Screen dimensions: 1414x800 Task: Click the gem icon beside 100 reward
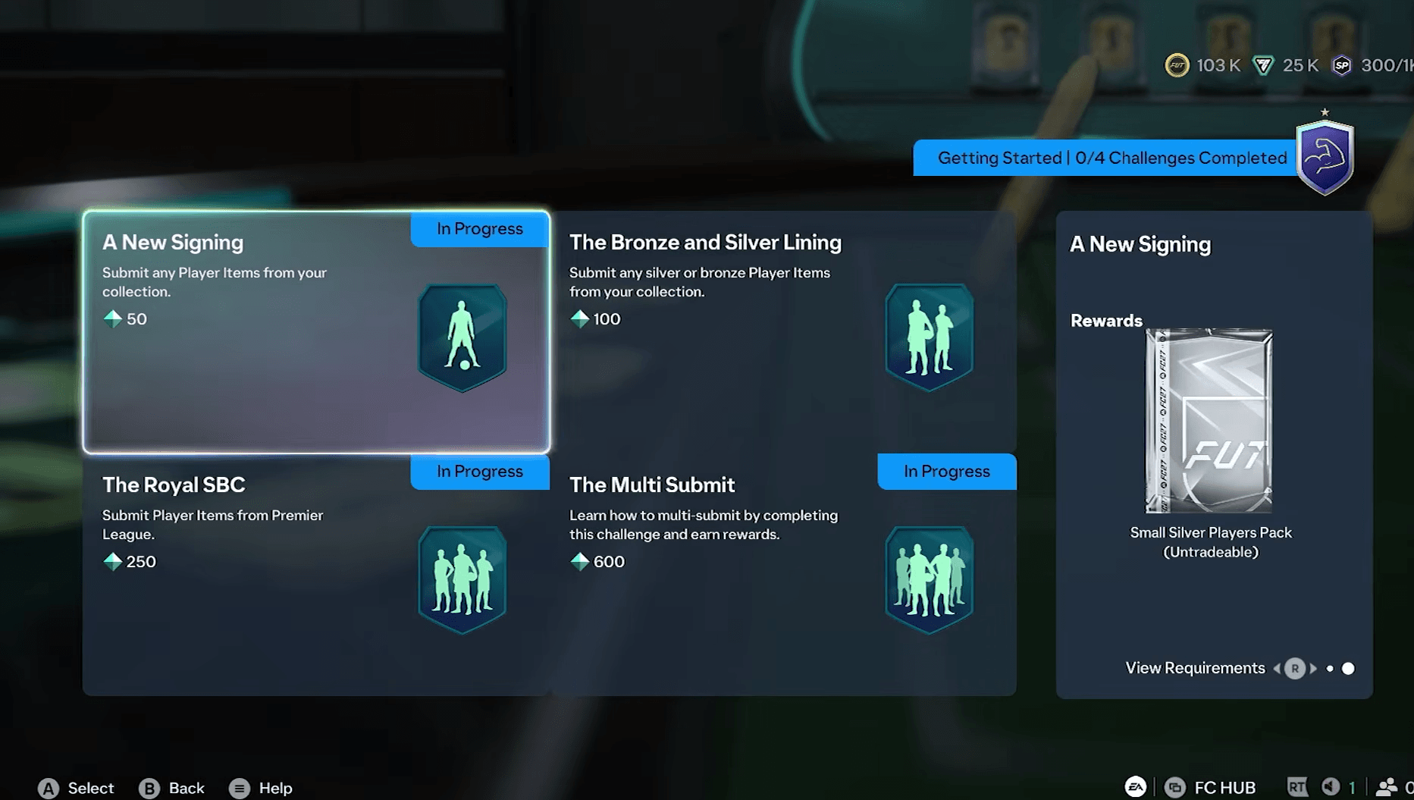click(579, 318)
